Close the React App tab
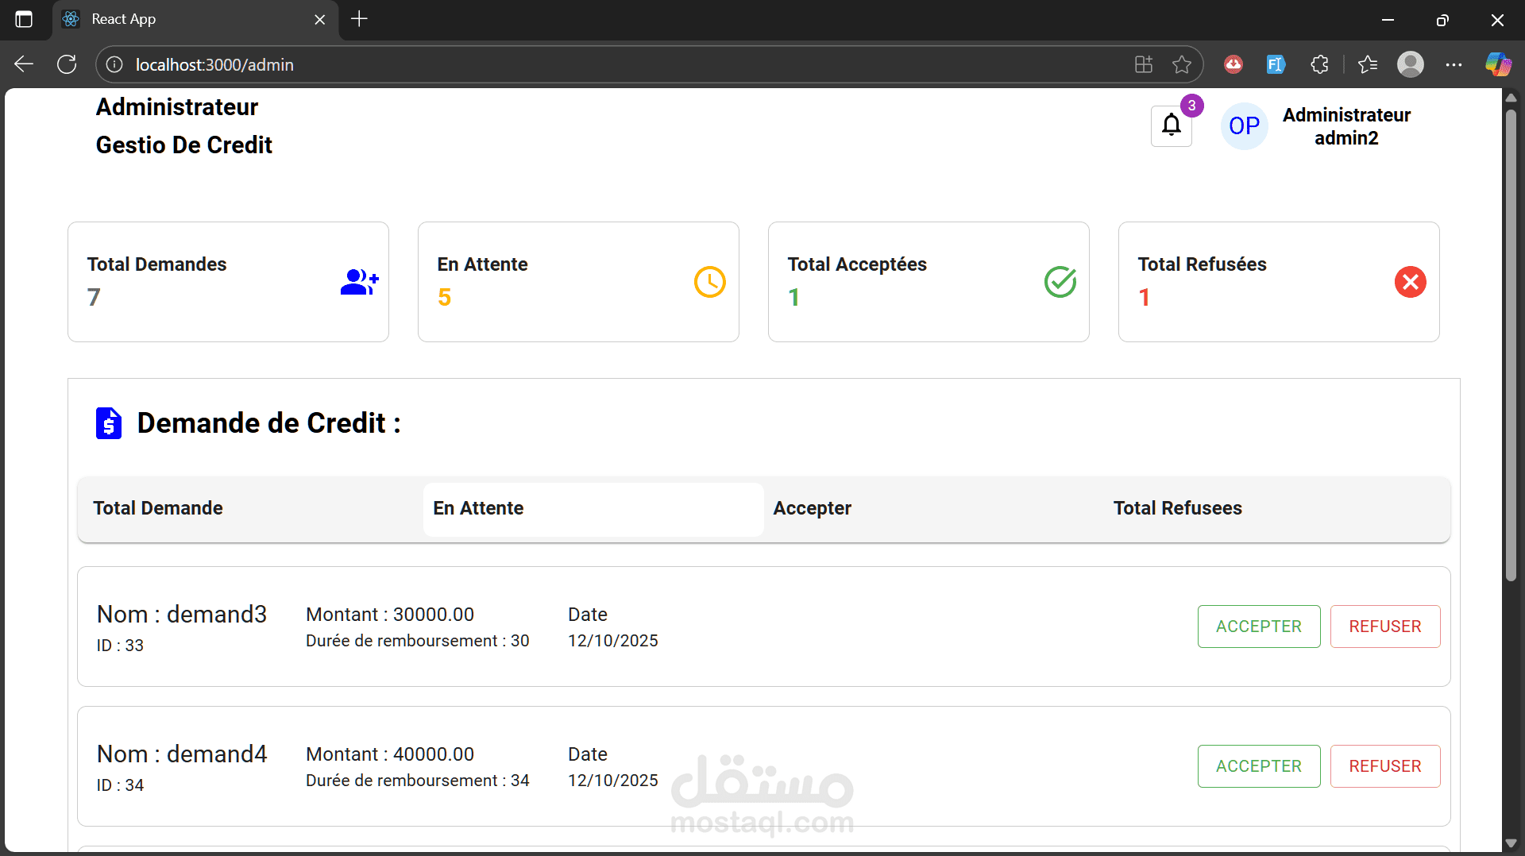The width and height of the screenshot is (1525, 856). pyautogui.click(x=320, y=19)
